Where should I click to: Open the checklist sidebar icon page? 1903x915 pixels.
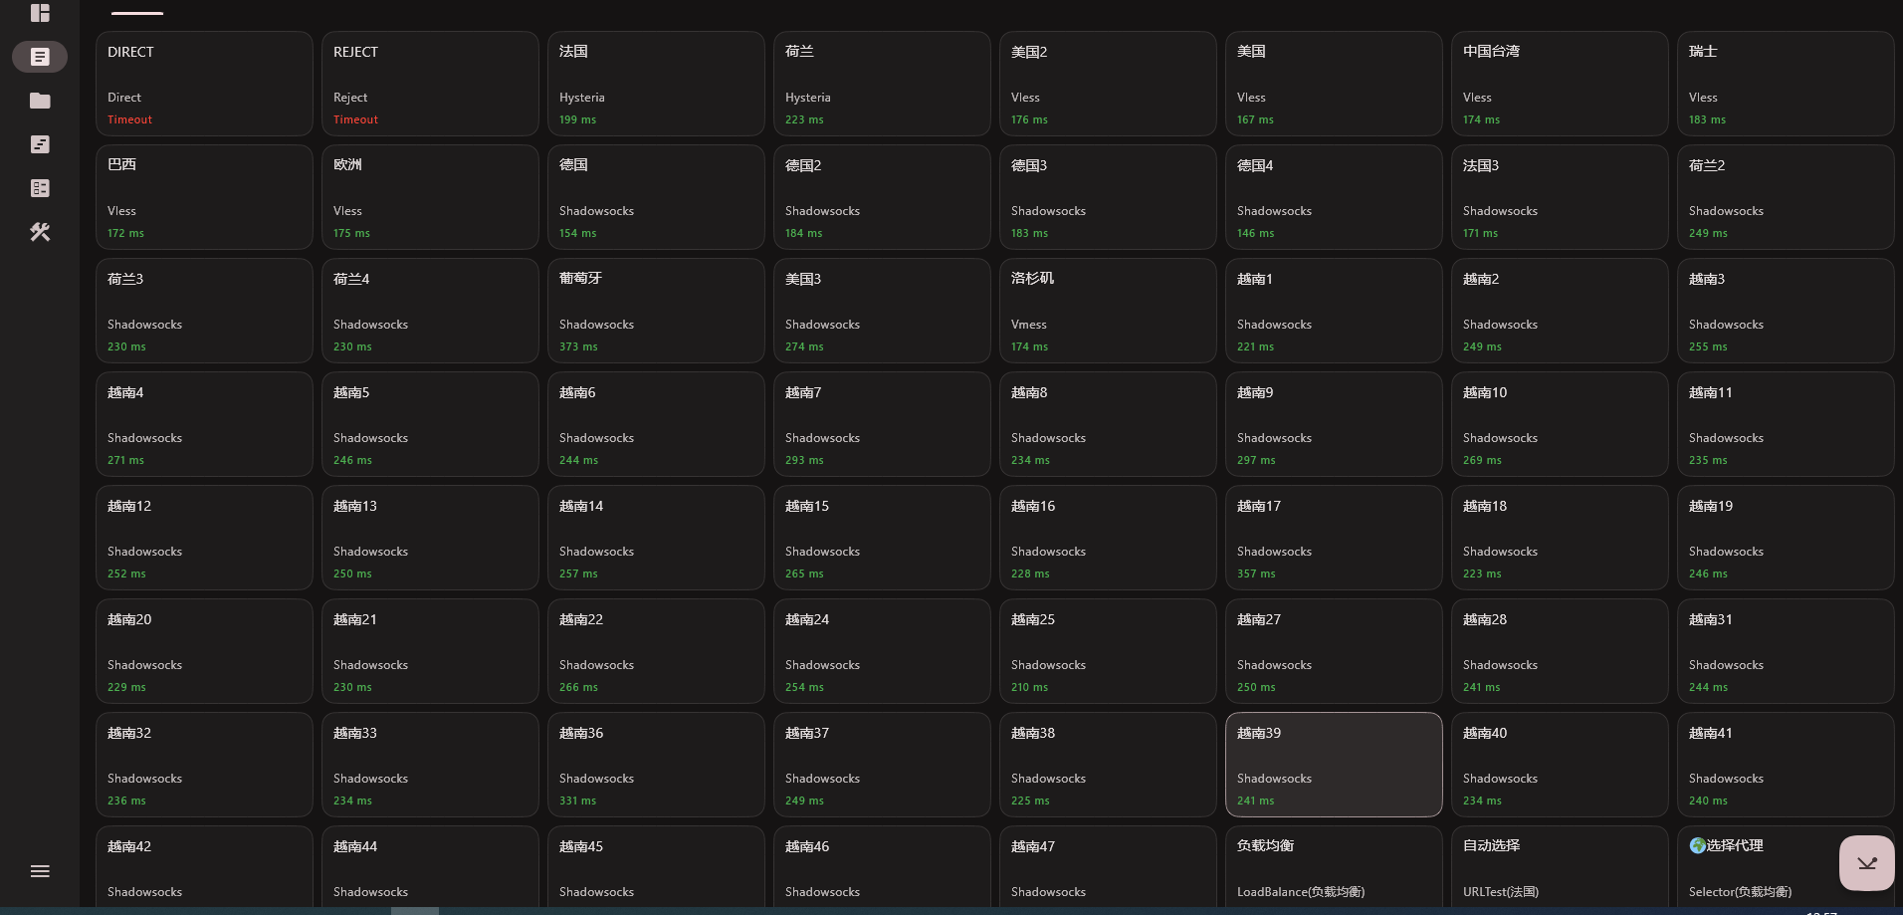coord(40,188)
